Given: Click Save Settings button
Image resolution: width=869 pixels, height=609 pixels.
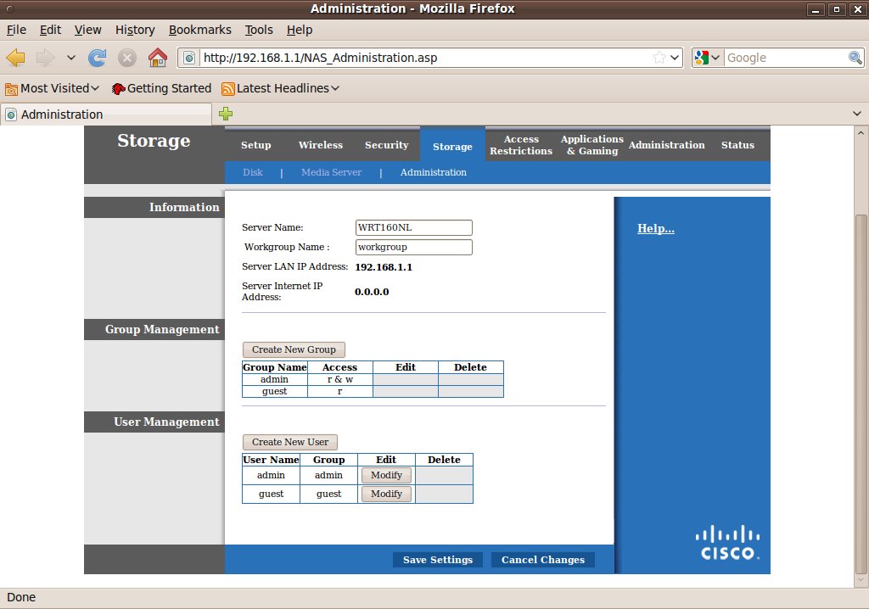Looking at the screenshot, I should point(438,560).
